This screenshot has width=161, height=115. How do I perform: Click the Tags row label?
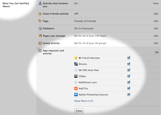pos(46,21)
